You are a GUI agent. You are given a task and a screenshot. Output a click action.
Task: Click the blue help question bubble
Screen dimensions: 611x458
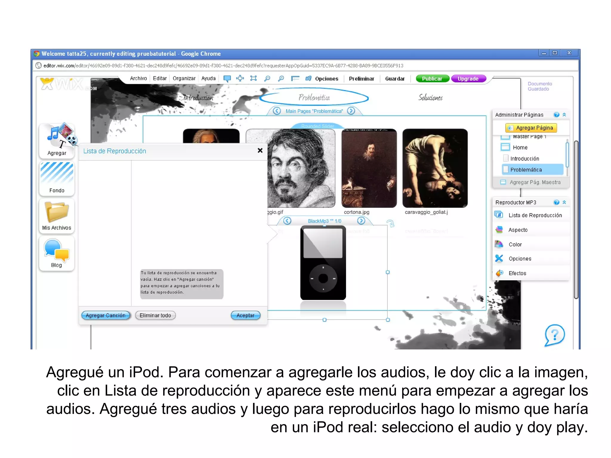click(x=555, y=335)
